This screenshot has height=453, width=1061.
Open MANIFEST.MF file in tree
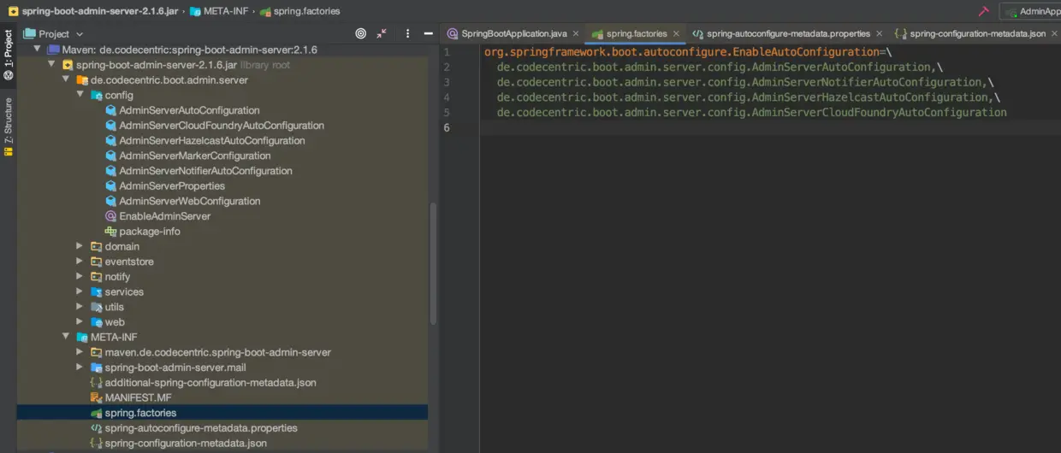(x=138, y=397)
